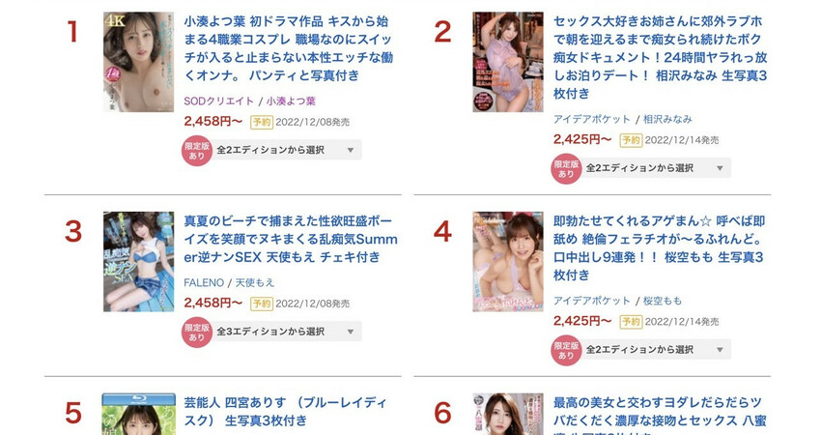This screenshot has height=435, width=821.
Task: Click the 限定版あり badge on rank 4
Action: pyautogui.click(x=566, y=350)
